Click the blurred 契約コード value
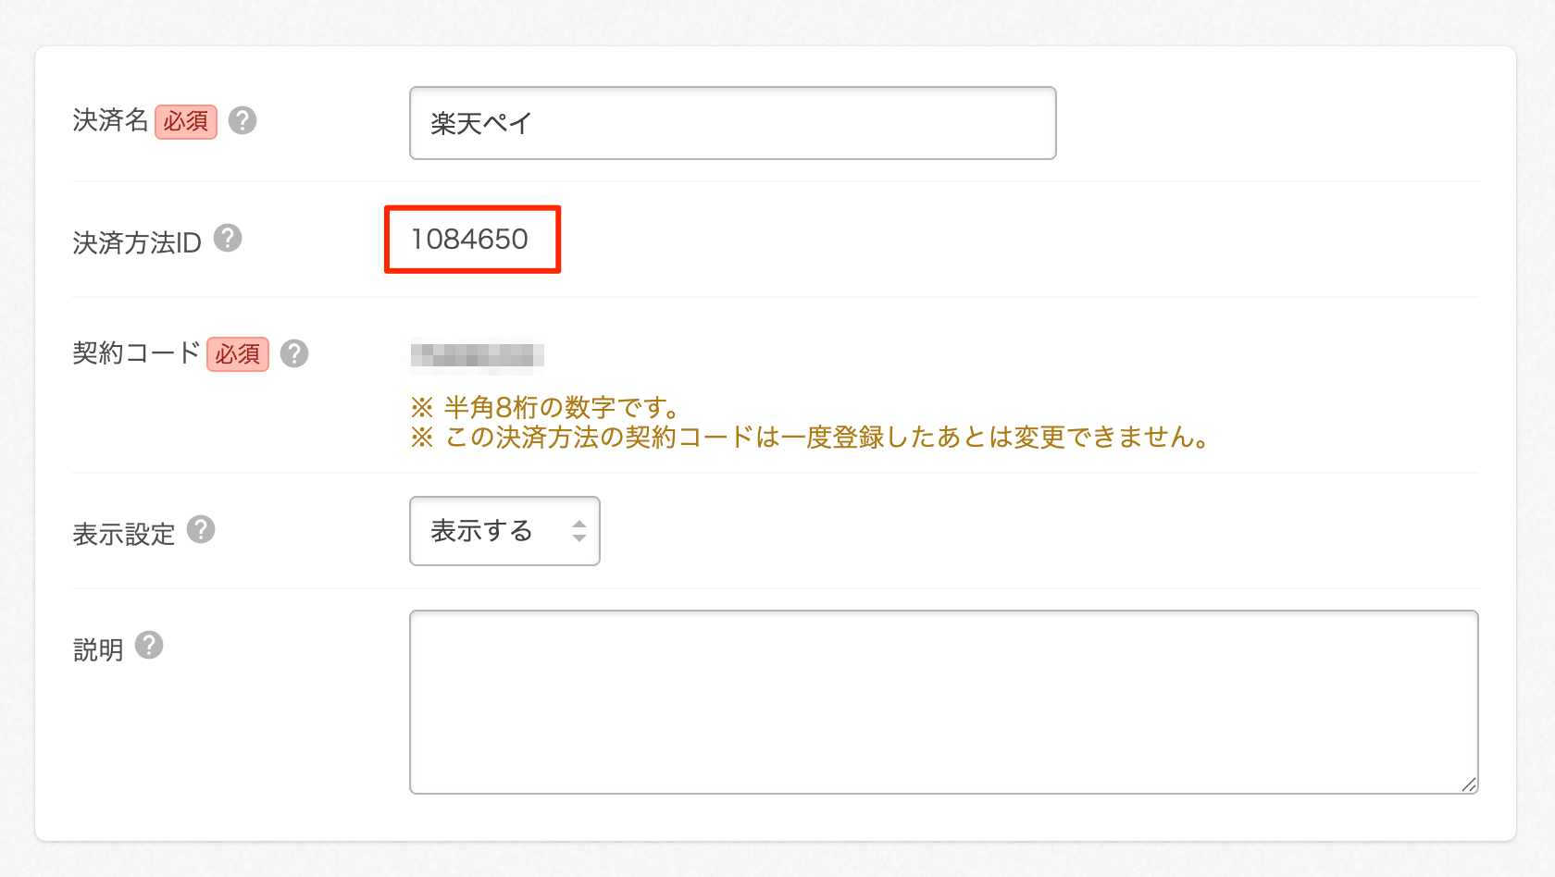The width and height of the screenshot is (1555, 877). (477, 353)
